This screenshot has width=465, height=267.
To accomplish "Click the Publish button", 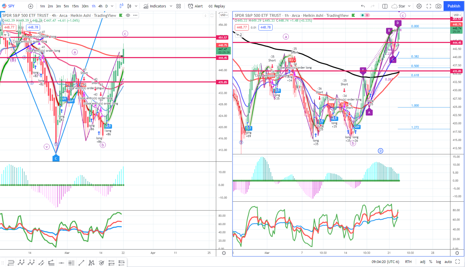I will (x=454, y=6).
